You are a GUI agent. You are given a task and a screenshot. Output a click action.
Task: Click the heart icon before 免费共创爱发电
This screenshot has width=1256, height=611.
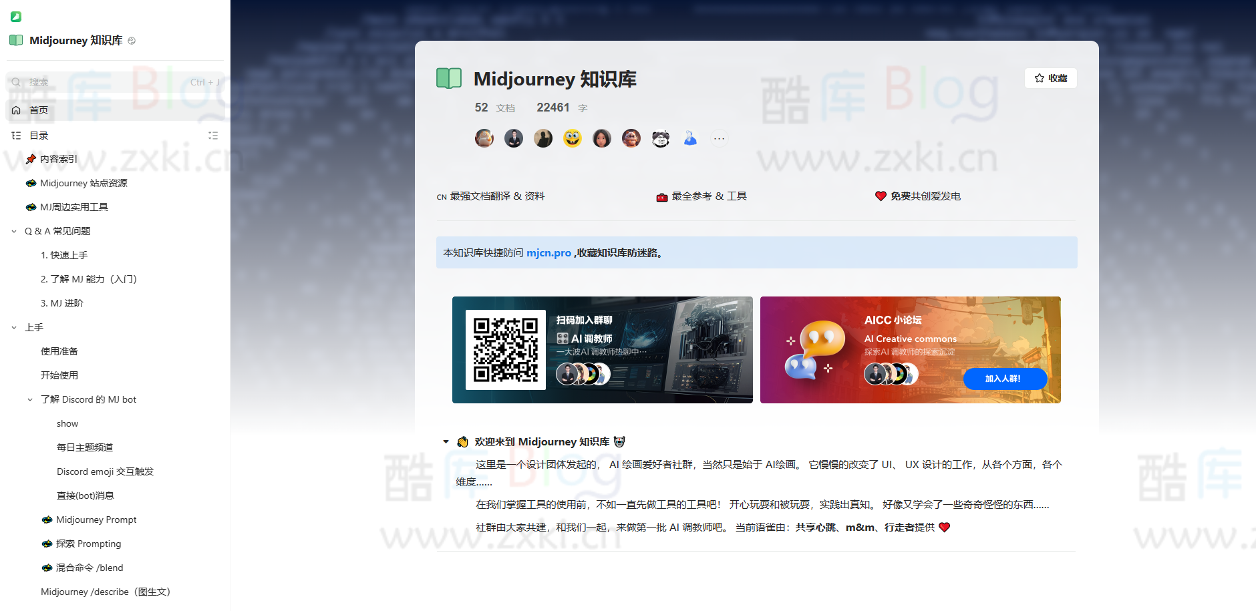pos(880,196)
